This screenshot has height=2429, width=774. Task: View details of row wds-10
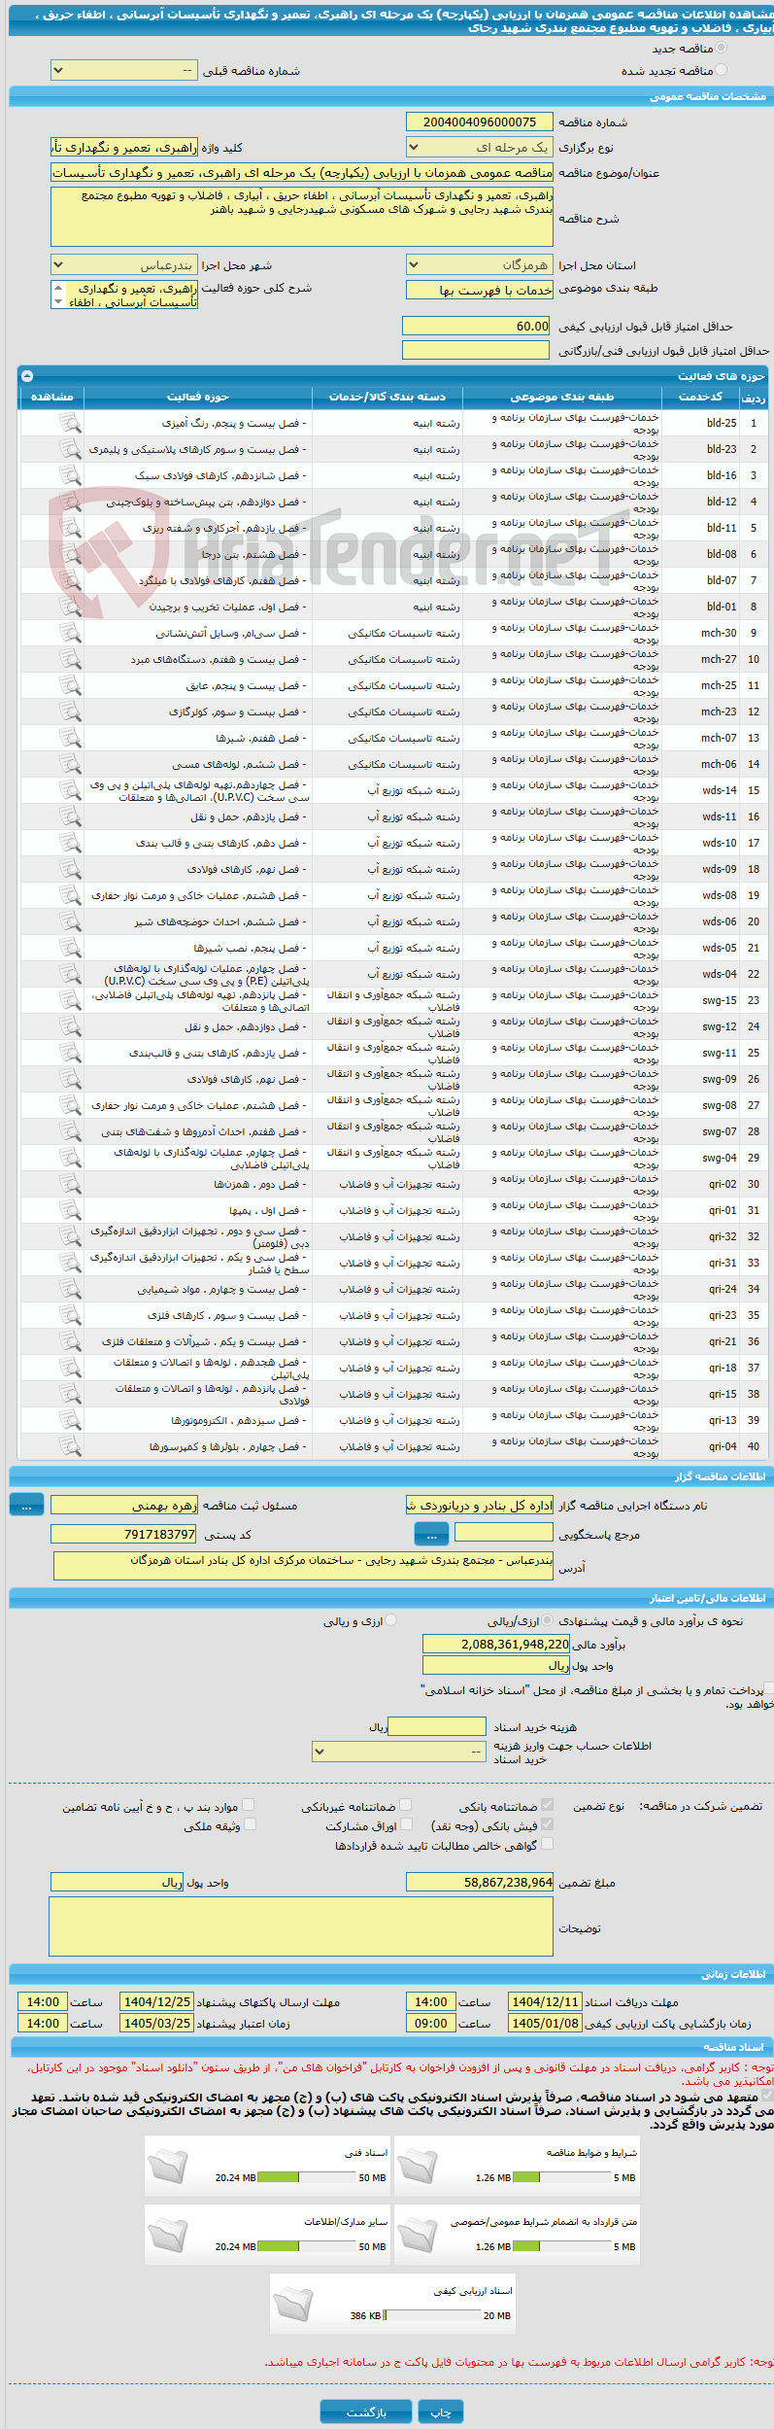(x=70, y=843)
